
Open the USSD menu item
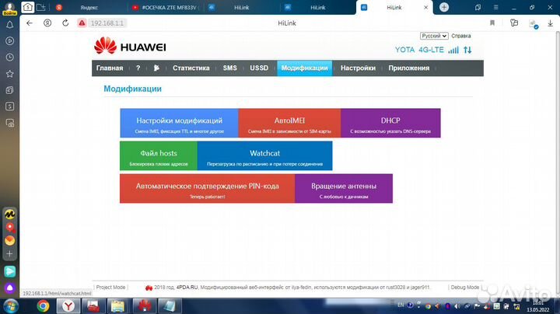click(259, 68)
